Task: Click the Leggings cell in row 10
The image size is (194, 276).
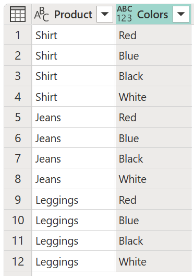Action: point(74,220)
